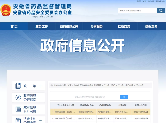Focus the header keyword search field

pos(137,11)
